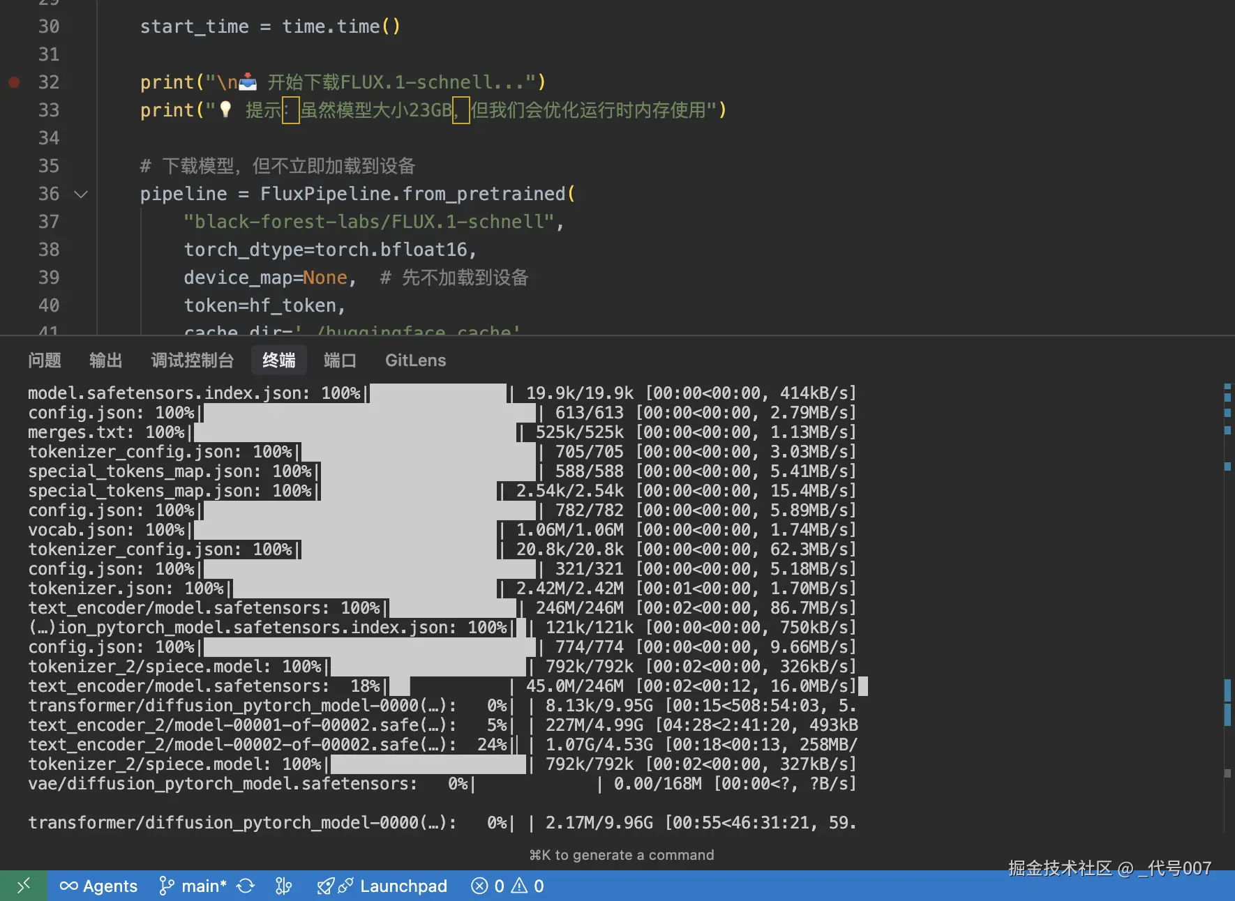This screenshot has width=1235, height=901.
Task: Open the 端口 (Ports) tab
Action: 340,360
